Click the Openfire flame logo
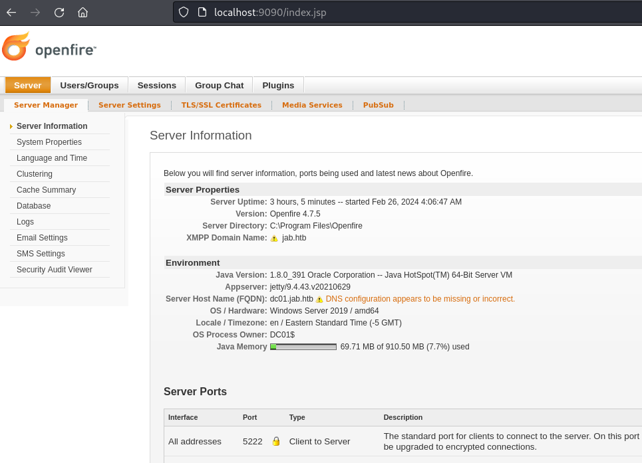The width and height of the screenshot is (642, 463). [x=16, y=46]
